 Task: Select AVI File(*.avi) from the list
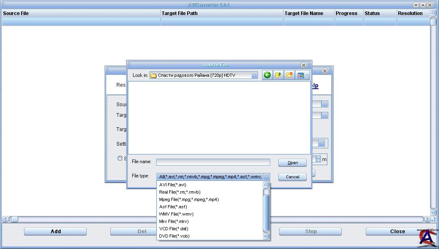pyautogui.click(x=173, y=185)
